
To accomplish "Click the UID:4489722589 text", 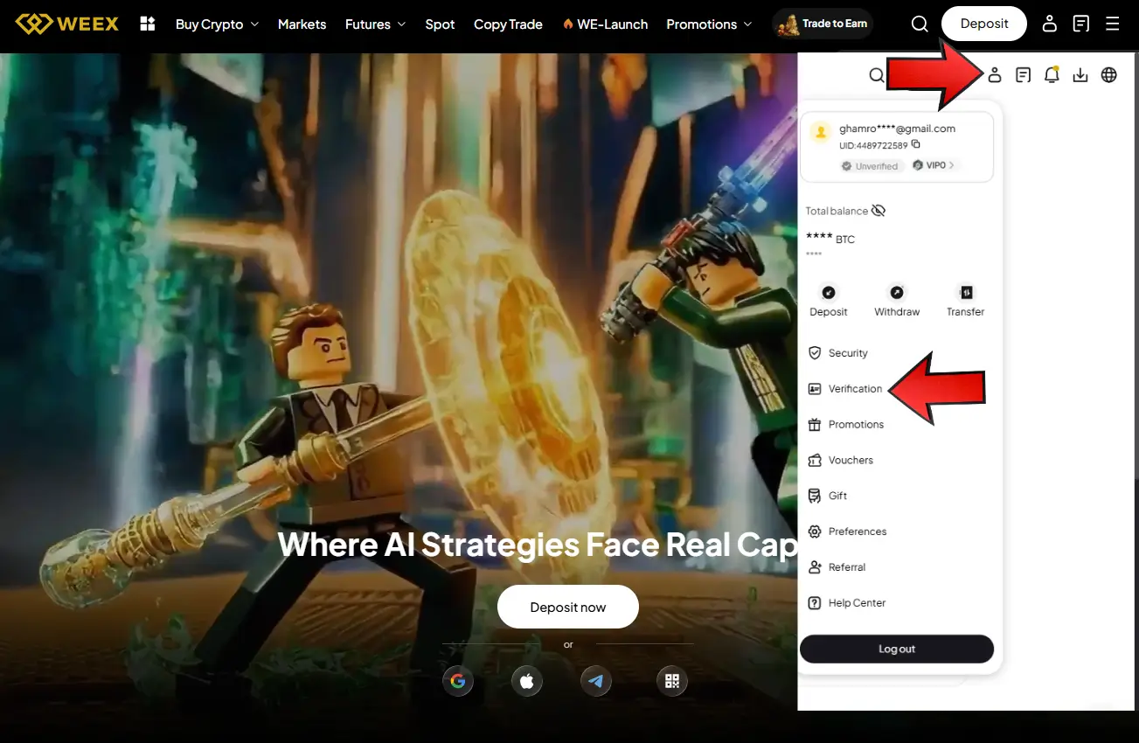I will point(873,145).
